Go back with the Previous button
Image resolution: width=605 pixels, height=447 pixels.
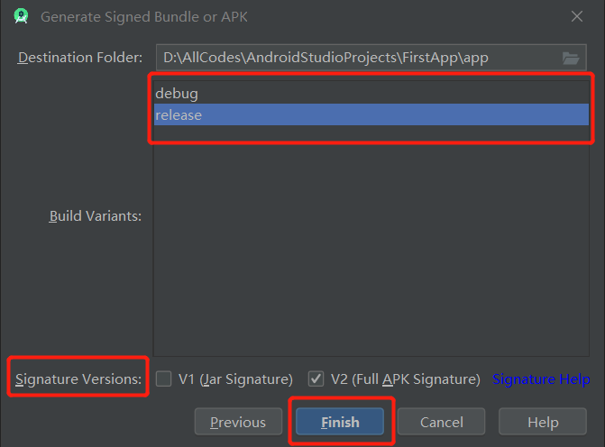point(238,422)
